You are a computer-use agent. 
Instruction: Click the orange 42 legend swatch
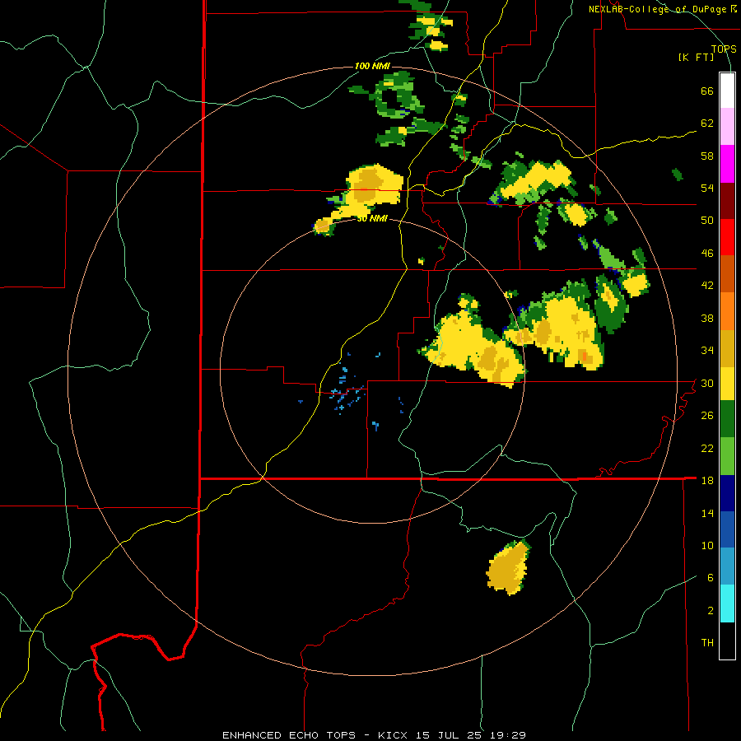727,311
